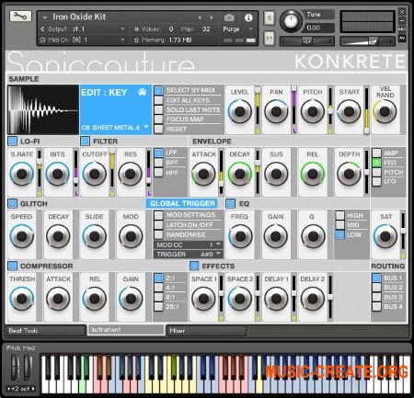Toggle the EQ section on/off
The width and height of the screenshot is (414, 398).
[230, 203]
